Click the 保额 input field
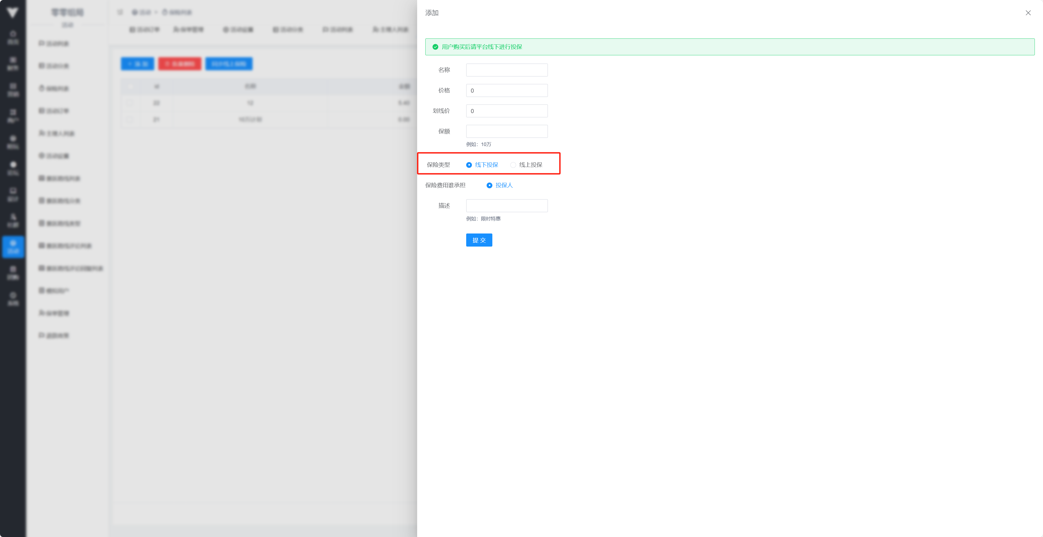1043x537 pixels. [507, 131]
